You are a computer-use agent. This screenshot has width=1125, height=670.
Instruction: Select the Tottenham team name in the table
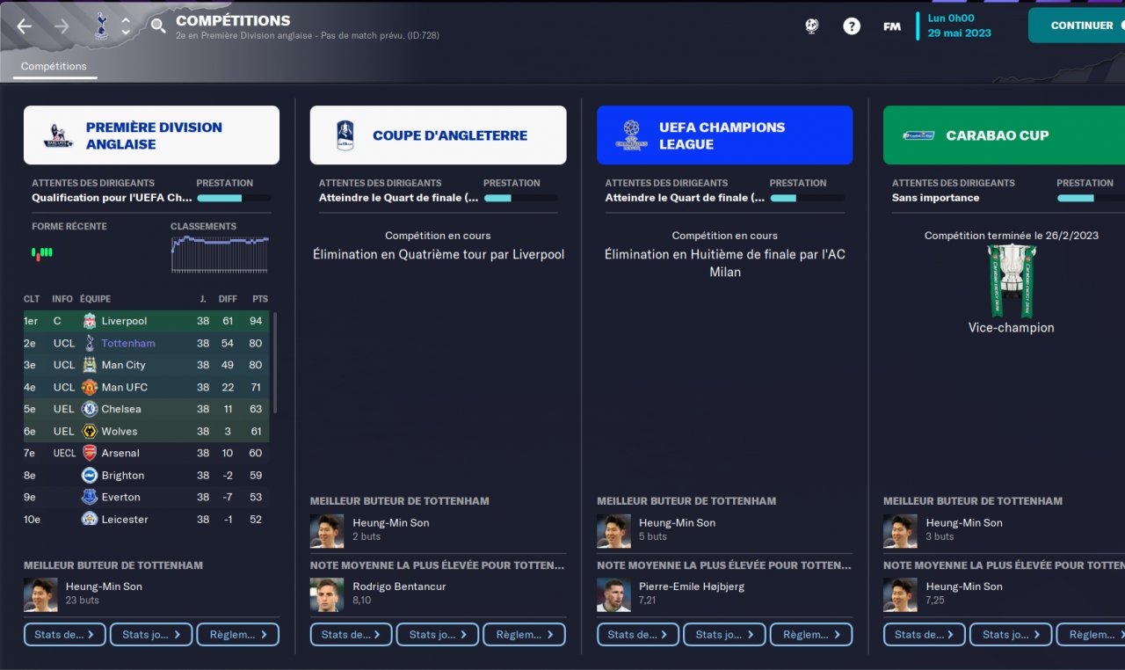point(128,343)
